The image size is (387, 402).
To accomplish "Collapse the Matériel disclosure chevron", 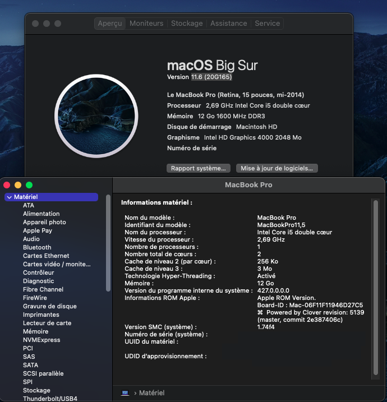I will click(x=10, y=197).
